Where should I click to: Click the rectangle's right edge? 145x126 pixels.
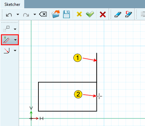(97, 97)
